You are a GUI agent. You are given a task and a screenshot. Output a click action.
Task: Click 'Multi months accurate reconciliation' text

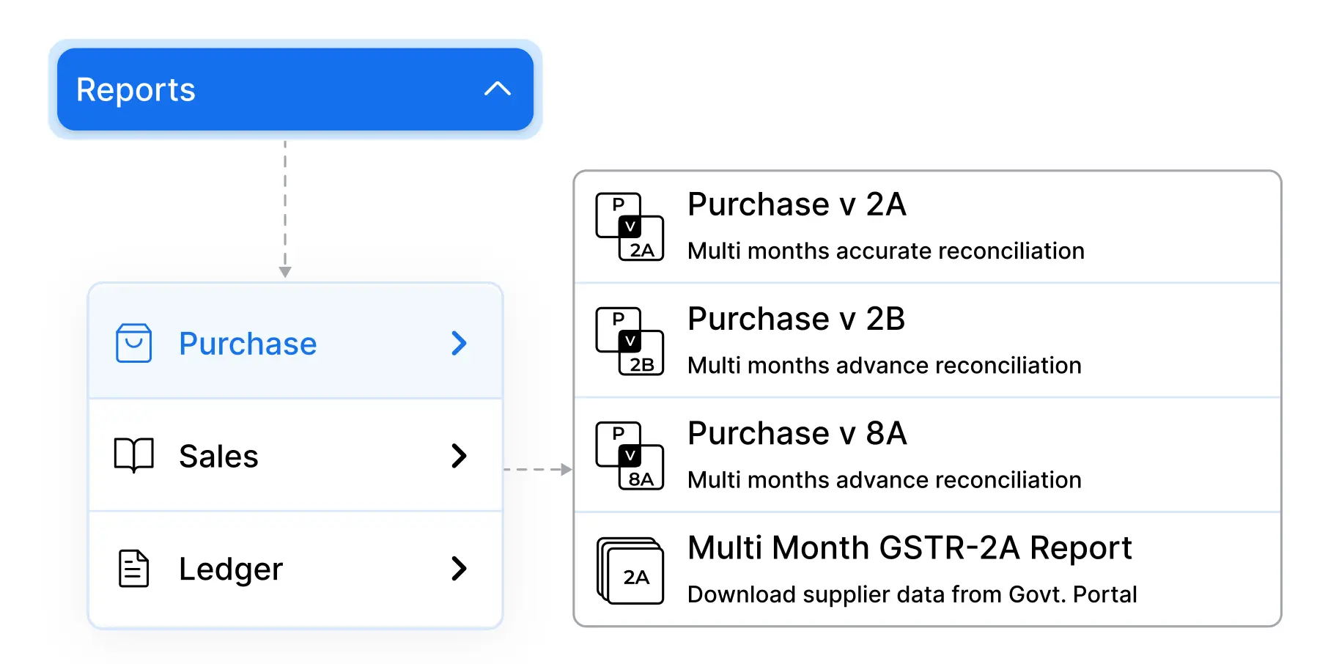886,251
